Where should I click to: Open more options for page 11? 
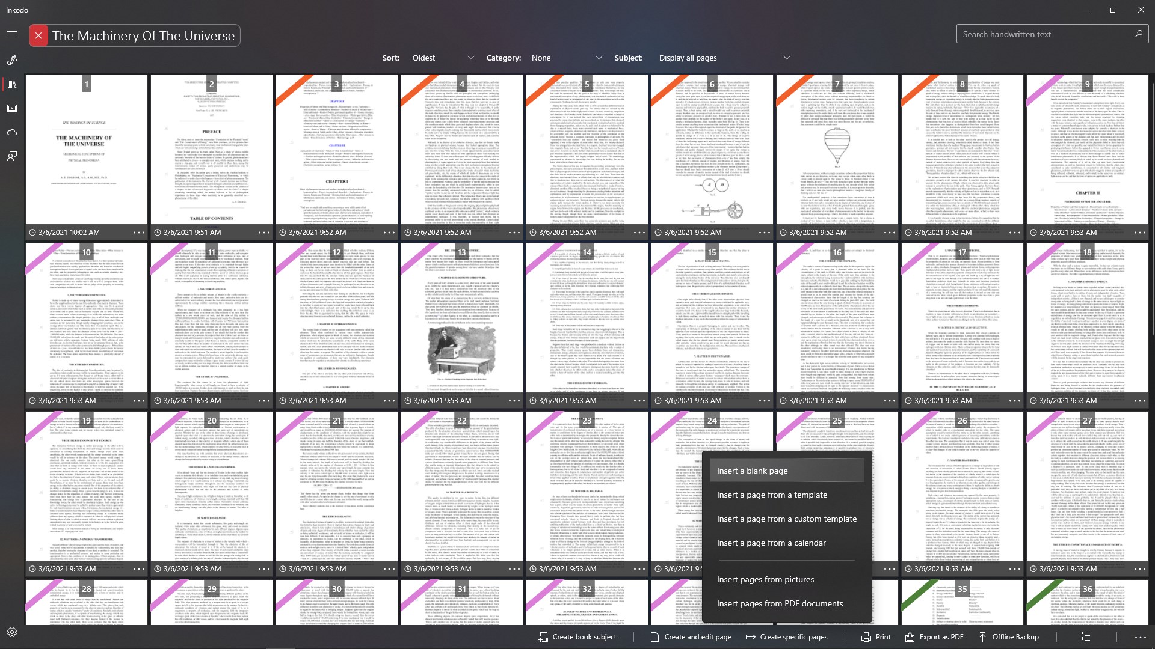[x=264, y=401]
